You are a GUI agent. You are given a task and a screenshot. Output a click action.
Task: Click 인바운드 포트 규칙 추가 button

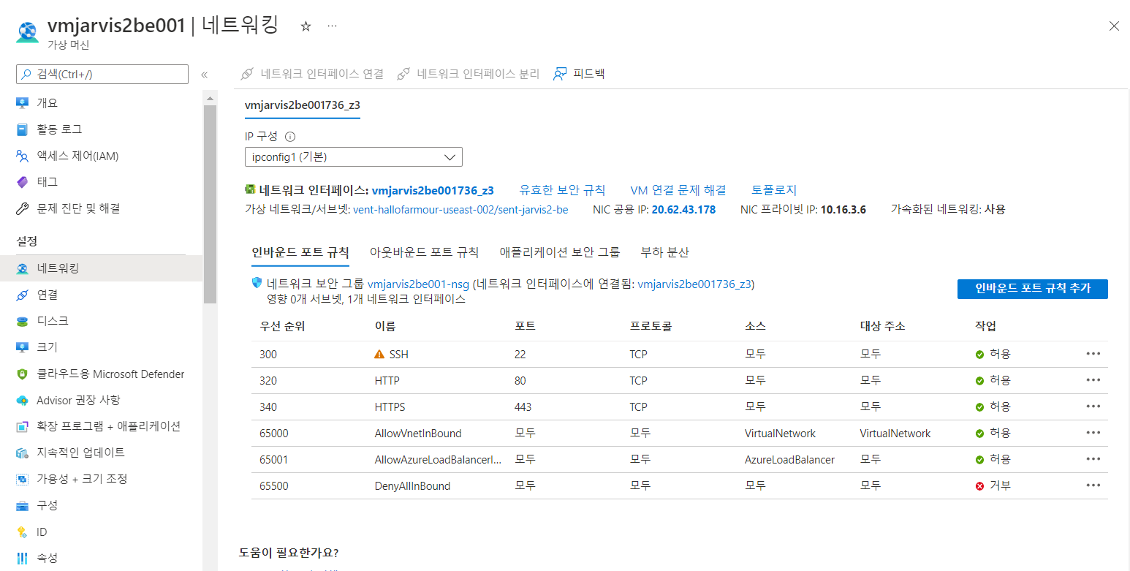coord(1033,289)
